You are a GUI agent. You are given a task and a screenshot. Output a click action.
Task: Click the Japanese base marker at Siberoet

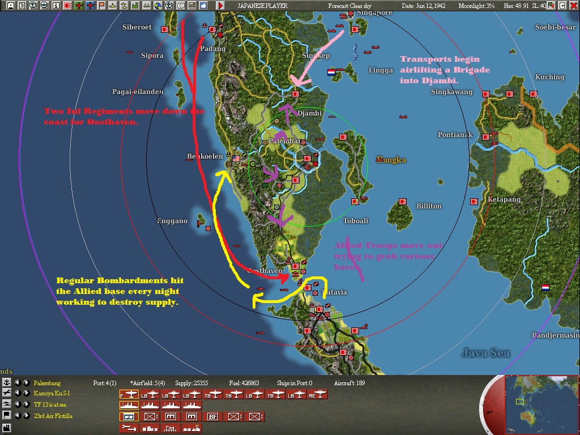click(x=165, y=29)
